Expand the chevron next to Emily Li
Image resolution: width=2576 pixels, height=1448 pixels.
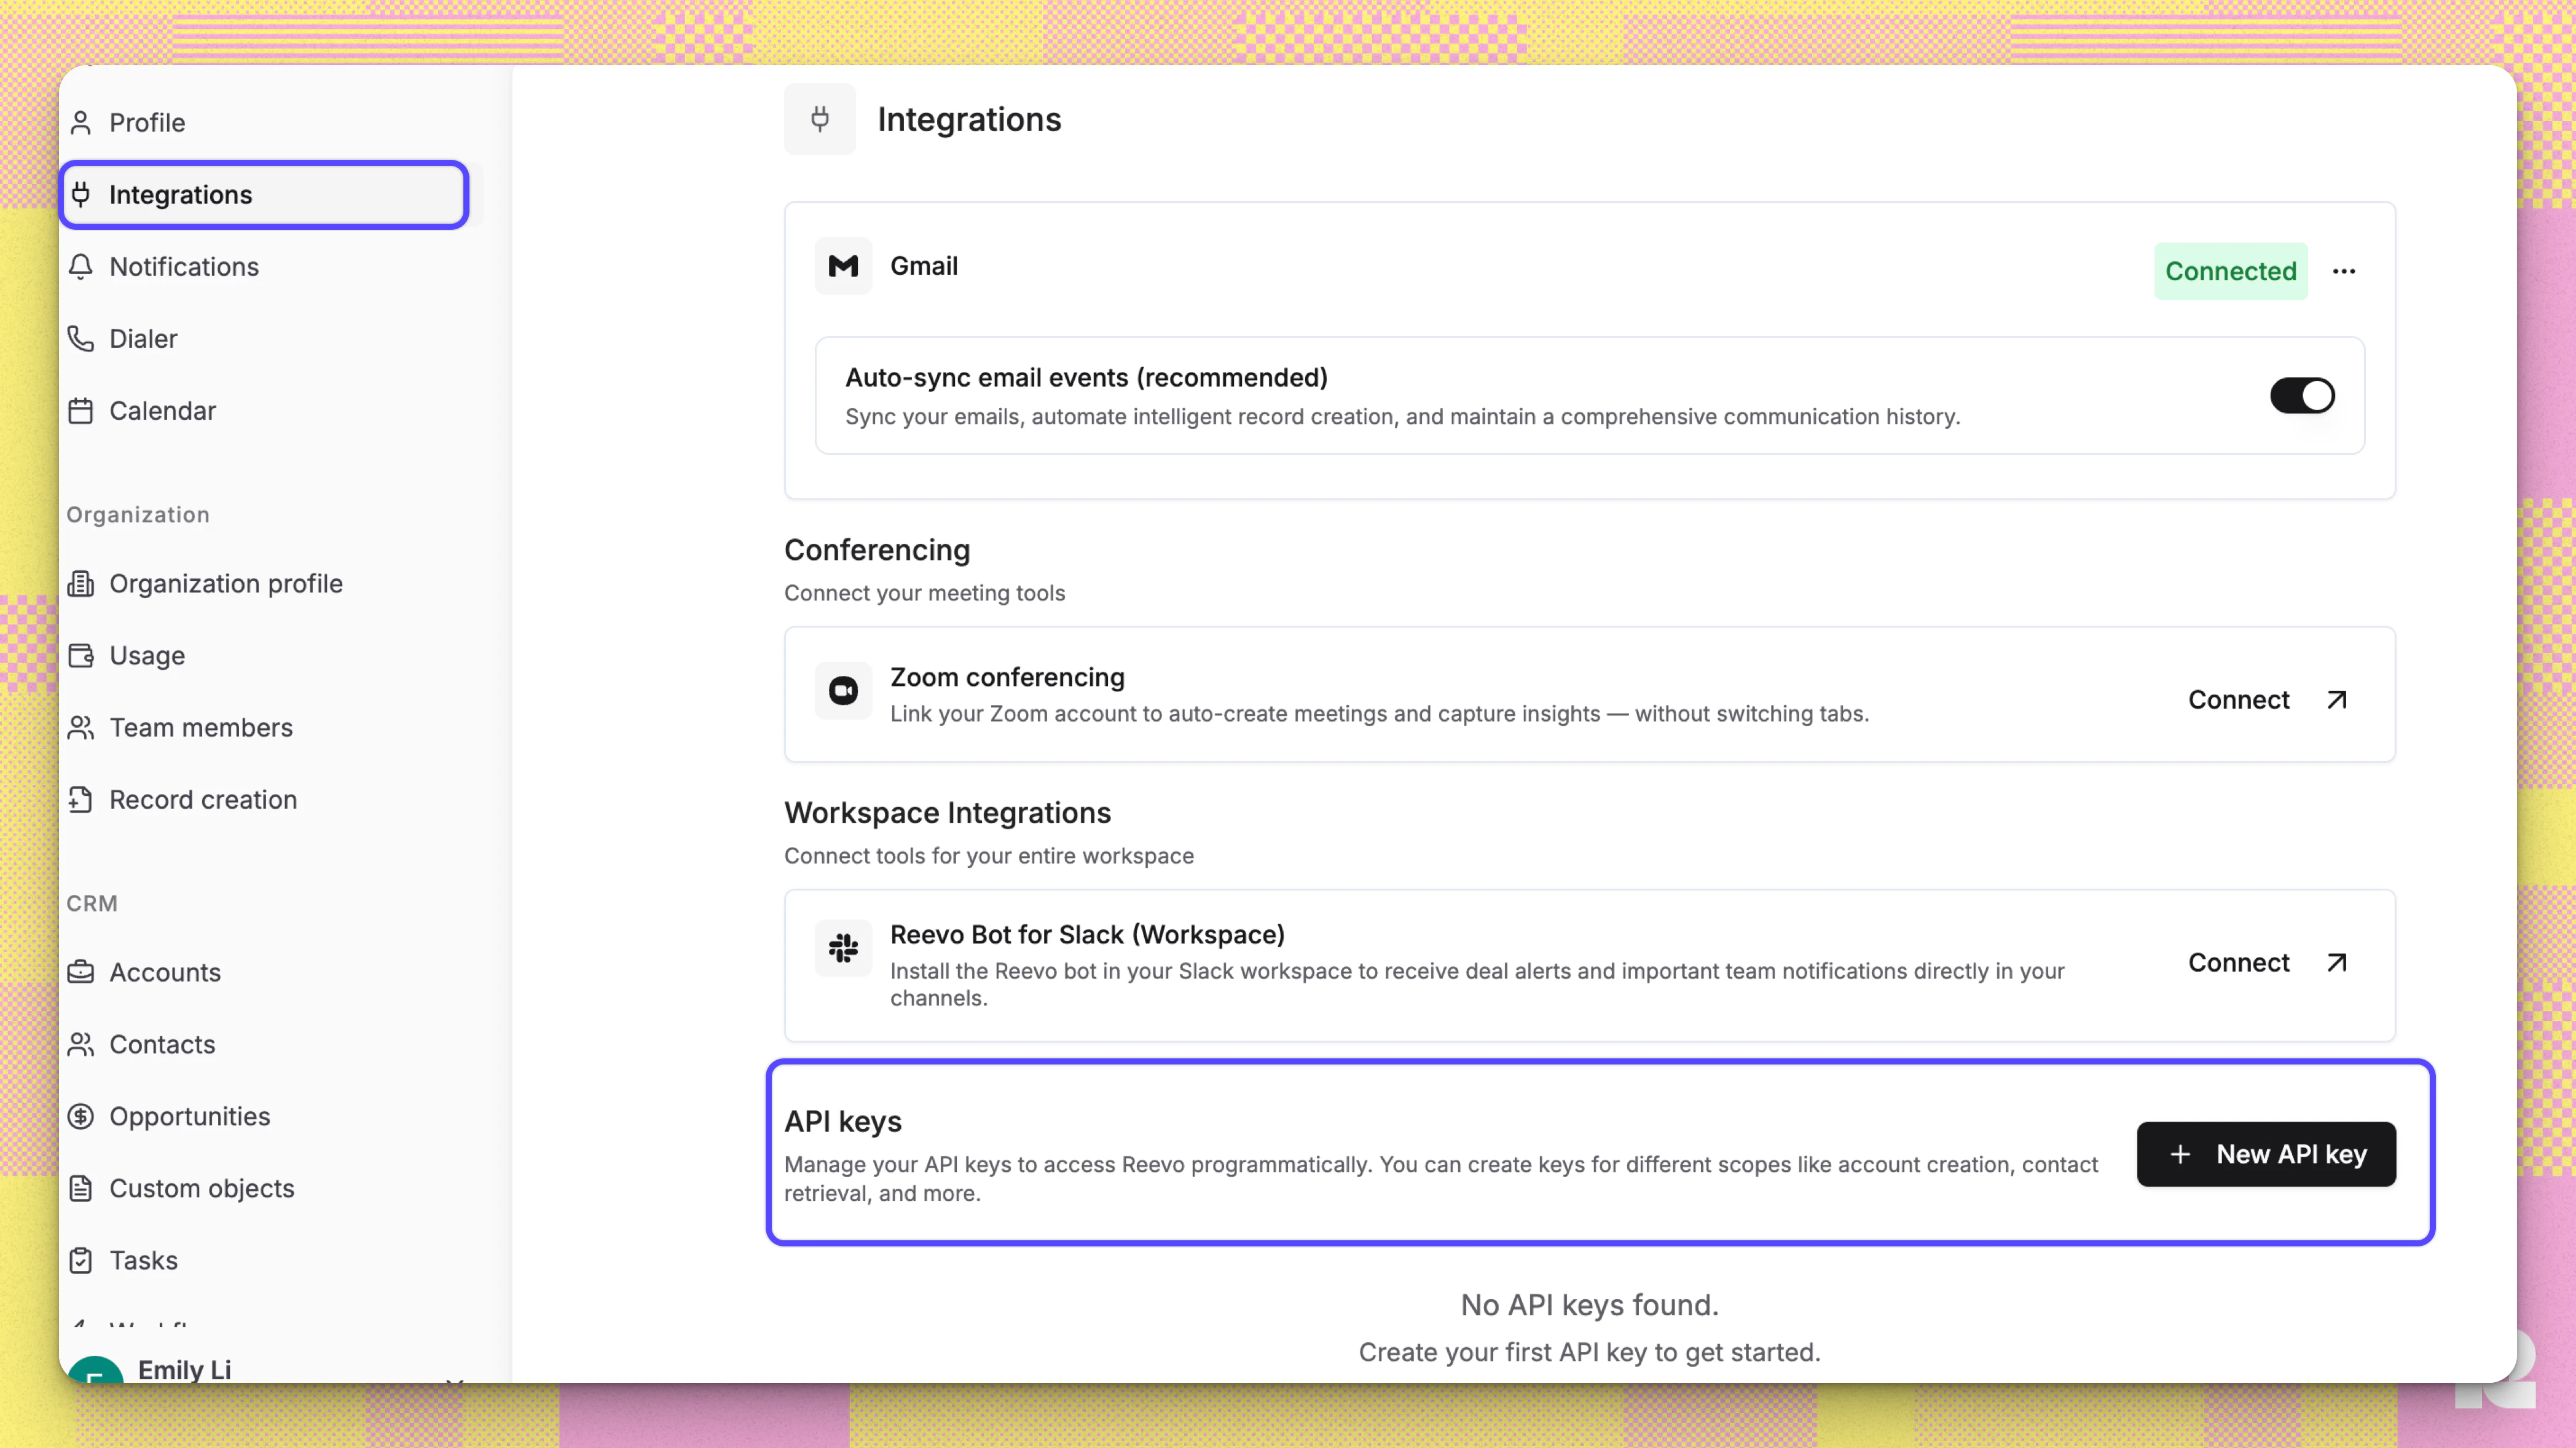coord(456,1380)
